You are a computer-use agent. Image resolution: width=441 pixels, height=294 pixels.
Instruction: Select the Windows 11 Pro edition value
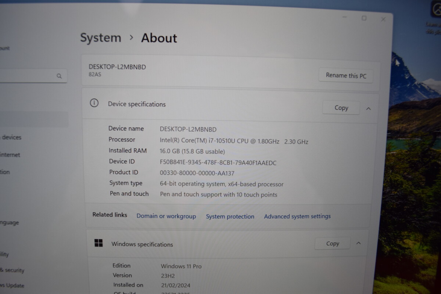[181, 266]
